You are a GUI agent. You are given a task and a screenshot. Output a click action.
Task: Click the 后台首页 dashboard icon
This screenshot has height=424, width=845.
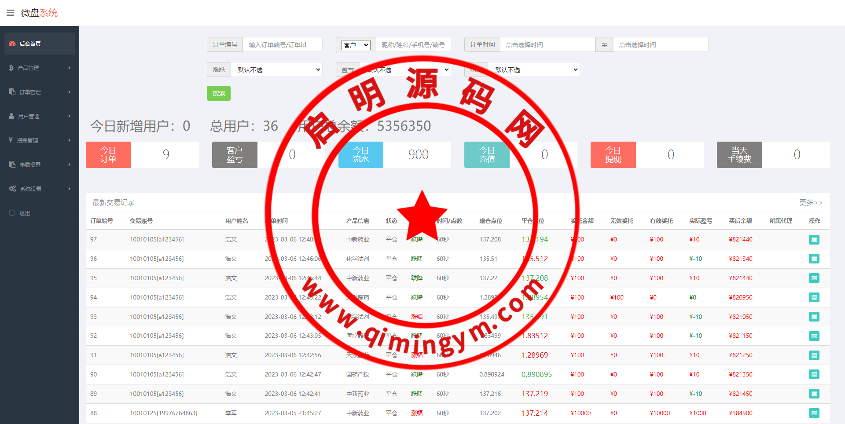tap(12, 44)
